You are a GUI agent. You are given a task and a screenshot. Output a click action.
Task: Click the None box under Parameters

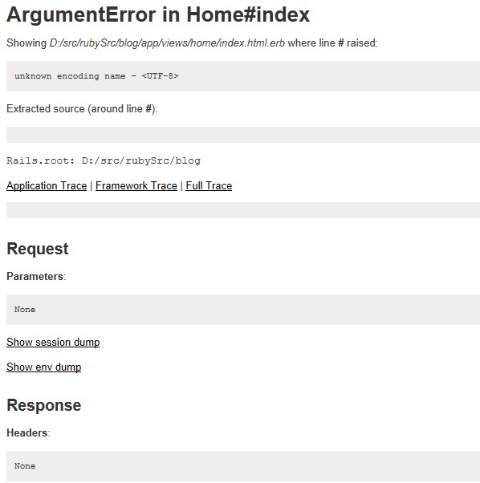243,310
